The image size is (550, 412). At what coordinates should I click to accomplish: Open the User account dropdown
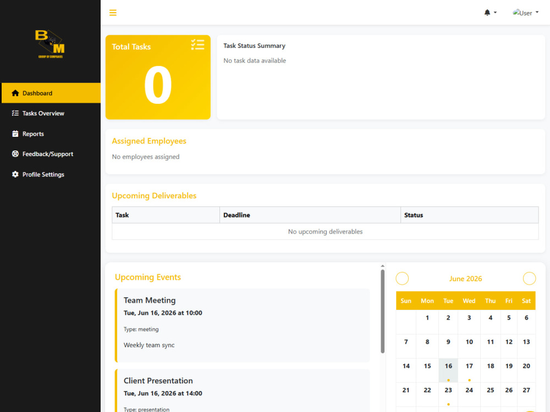click(525, 13)
